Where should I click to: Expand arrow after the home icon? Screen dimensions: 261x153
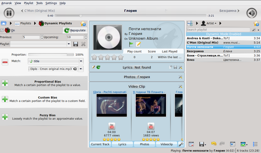(11, 23)
